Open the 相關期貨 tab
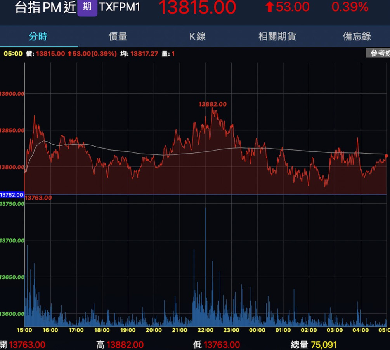The width and height of the screenshot is (390, 350). click(x=277, y=37)
